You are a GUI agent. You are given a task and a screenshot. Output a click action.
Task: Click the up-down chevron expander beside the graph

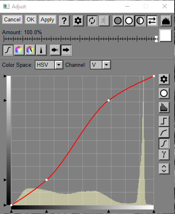164,169
